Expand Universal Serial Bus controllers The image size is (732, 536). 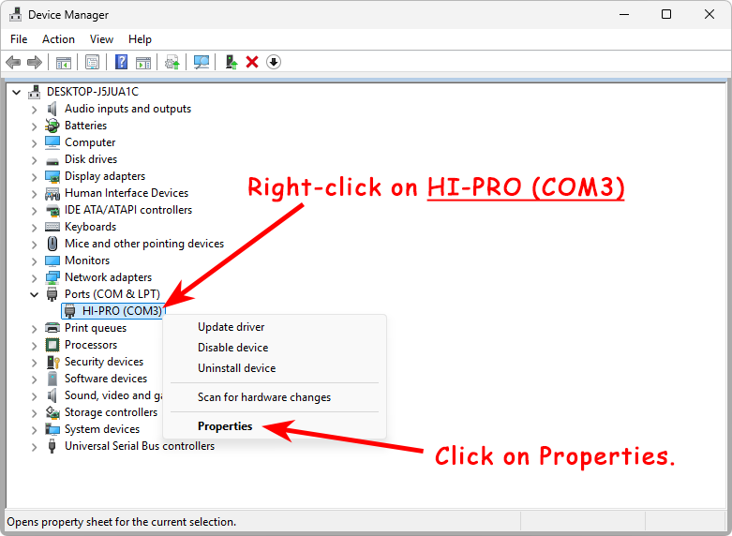click(x=35, y=446)
